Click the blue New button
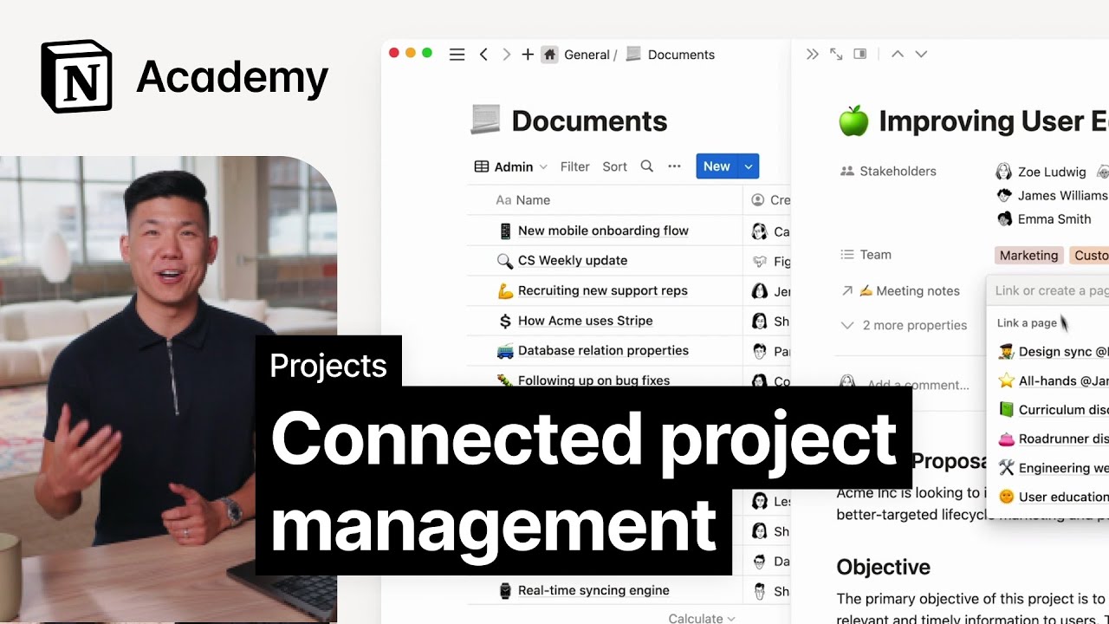1109x624 pixels. pyautogui.click(x=717, y=166)
